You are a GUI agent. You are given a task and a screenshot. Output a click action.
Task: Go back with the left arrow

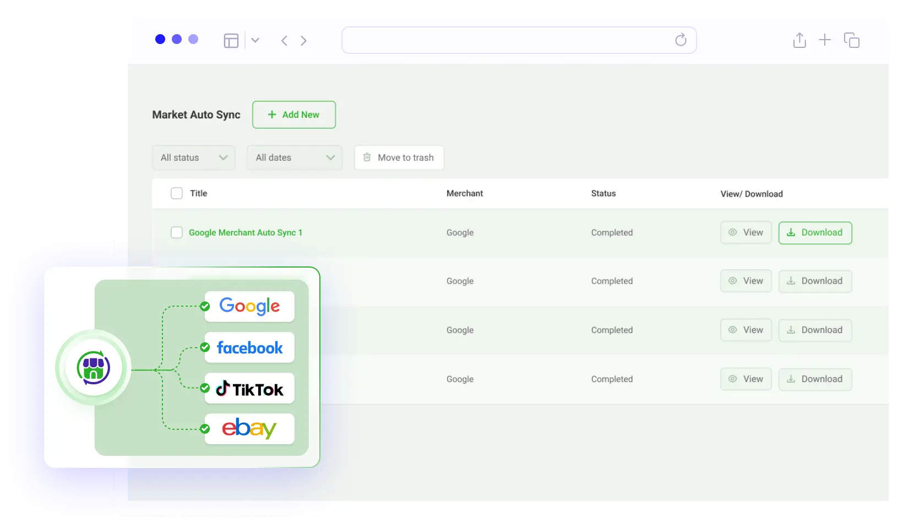[x=284, y=41]
